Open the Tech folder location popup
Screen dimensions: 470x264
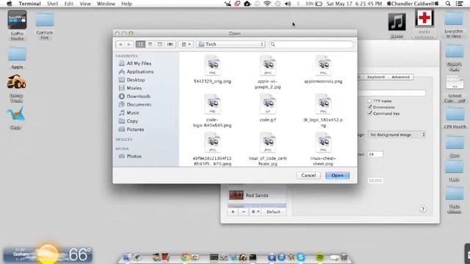pyautogui.click(x=231, y=44)
